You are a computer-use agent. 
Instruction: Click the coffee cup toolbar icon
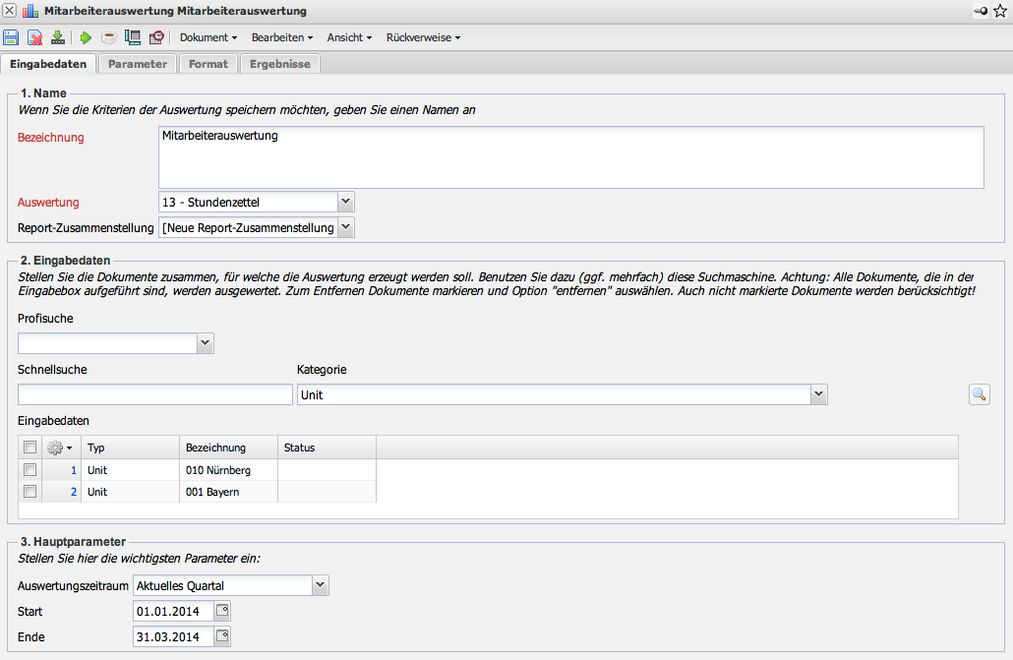(x=108, y=37)
